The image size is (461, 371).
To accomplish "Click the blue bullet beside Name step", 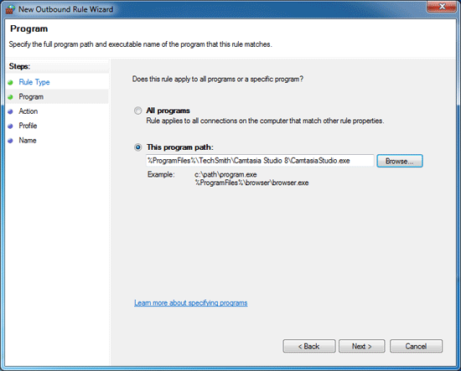I will pyautogui.click(x=10, y=141).
